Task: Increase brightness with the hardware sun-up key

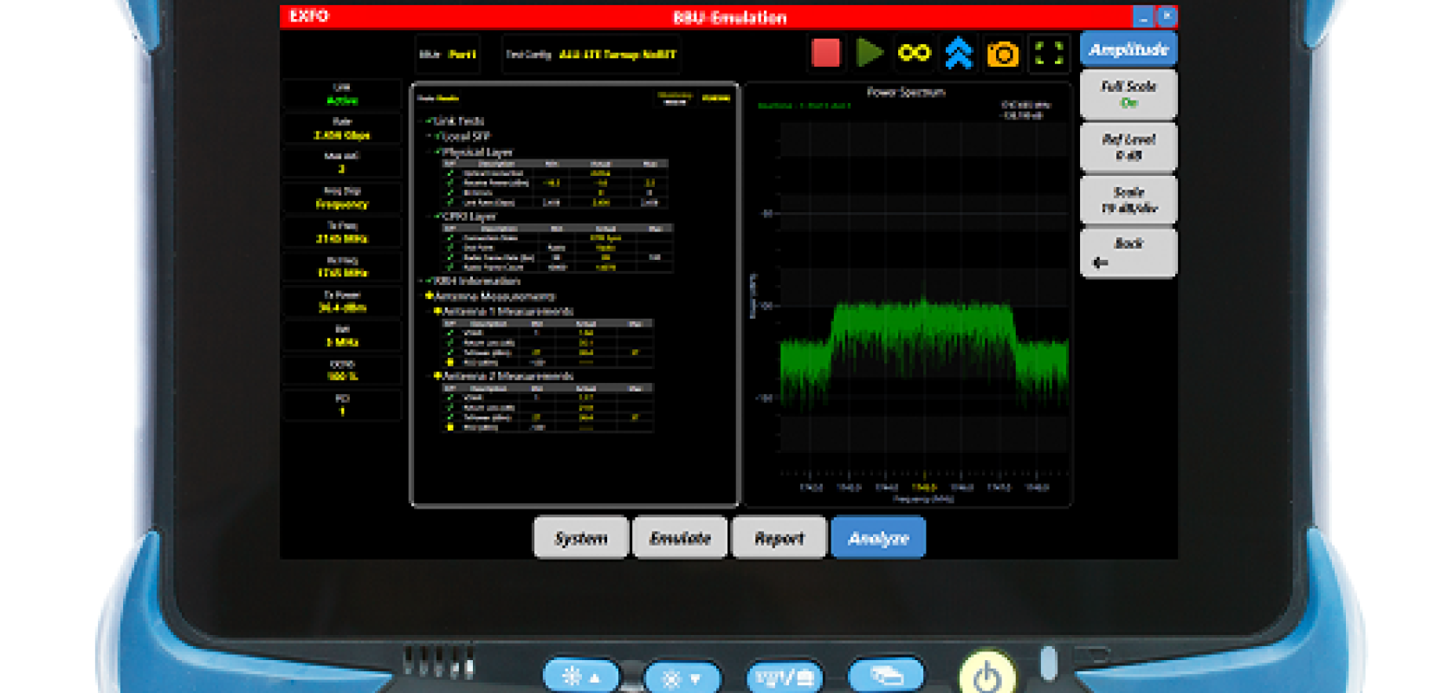Action: coord(581,677)
